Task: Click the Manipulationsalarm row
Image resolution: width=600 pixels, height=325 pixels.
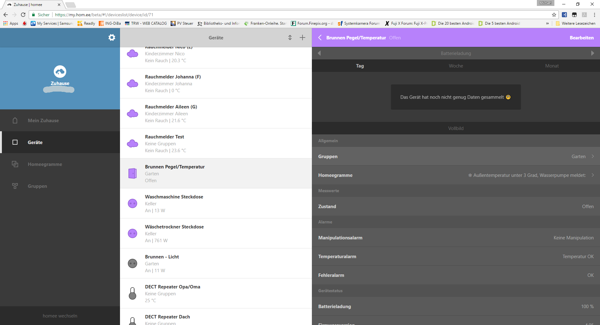Action: click(x=456, y=237)
